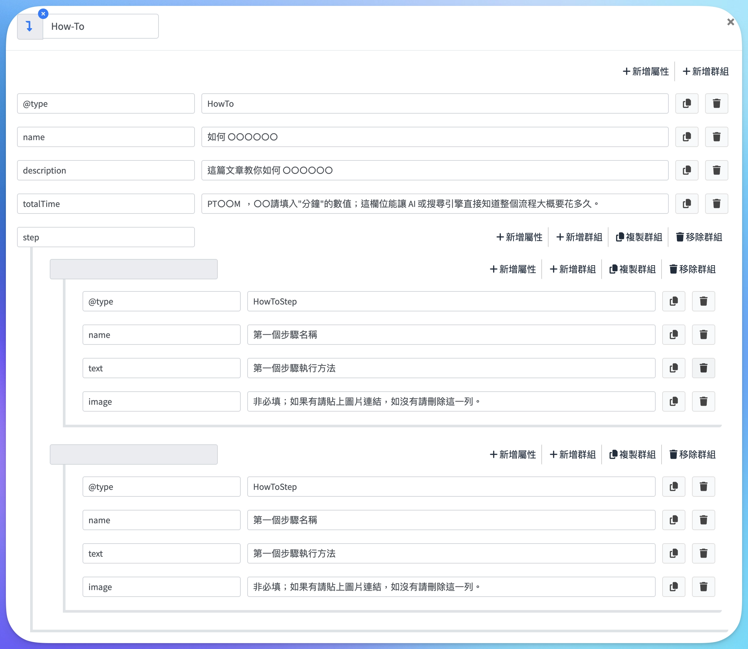
Task: Click 新增屬性 inside the first step group
Action: click(513, 269)
